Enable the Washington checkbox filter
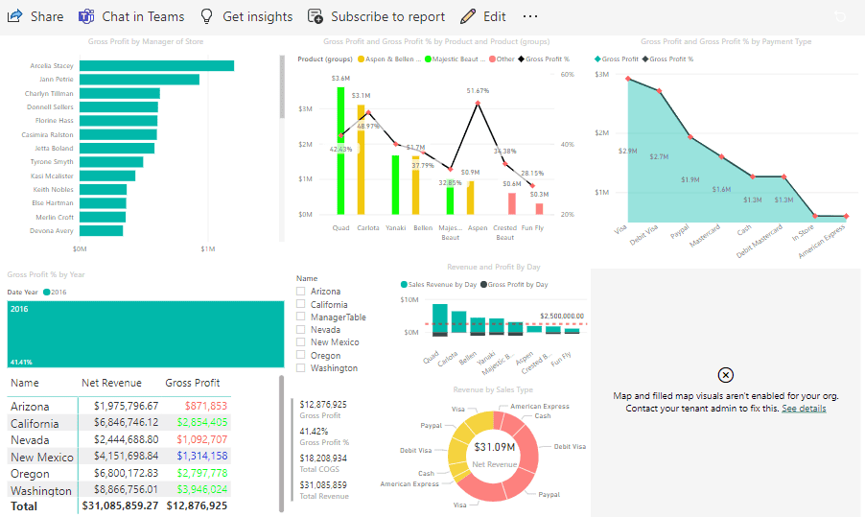 [301, 368]
